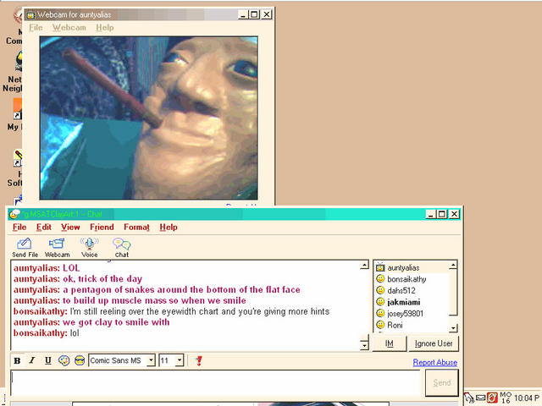This screenshot has height=406, width=542.
Task: Click the envelope mail icon in system tray
Action: [481, 398]
